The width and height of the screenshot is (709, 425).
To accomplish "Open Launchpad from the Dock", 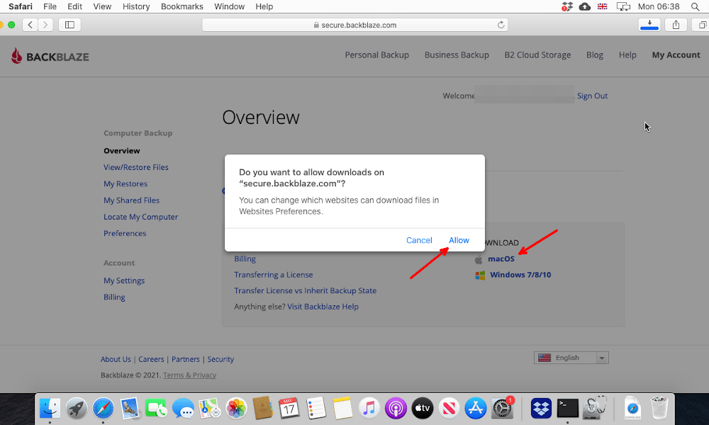I will tap(77, 408).
